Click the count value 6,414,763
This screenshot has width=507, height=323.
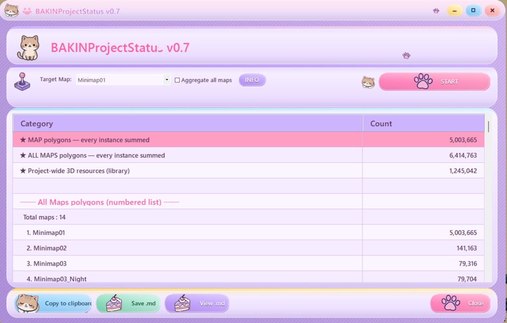(x=463, y=155)
